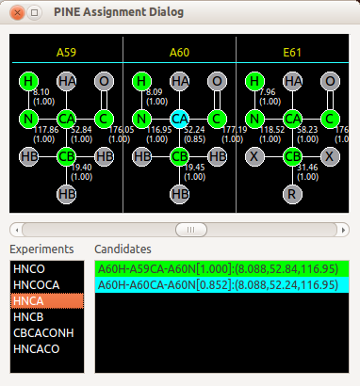Click the A59 residue header label
The height and width of the screenshot is (386, 360).
click(66, 52)
